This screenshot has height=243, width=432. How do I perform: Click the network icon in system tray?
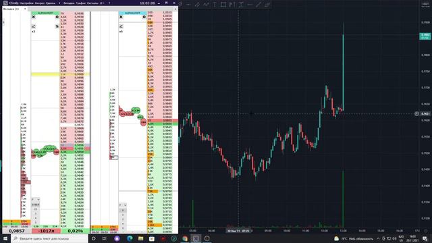click(x=389, y=238)
